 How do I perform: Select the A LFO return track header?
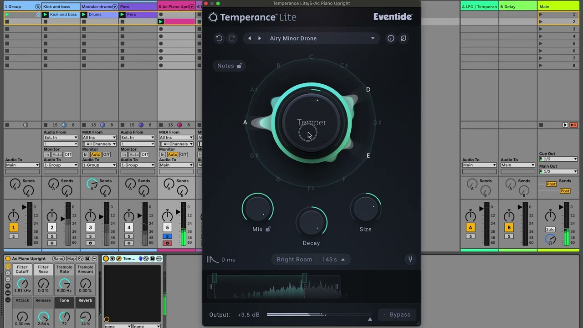[479, 7]
